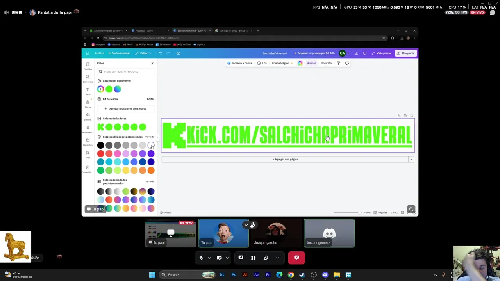Click the Canva undo arrow
Viewport: 500px width, 281px height.
click(161, 53)
